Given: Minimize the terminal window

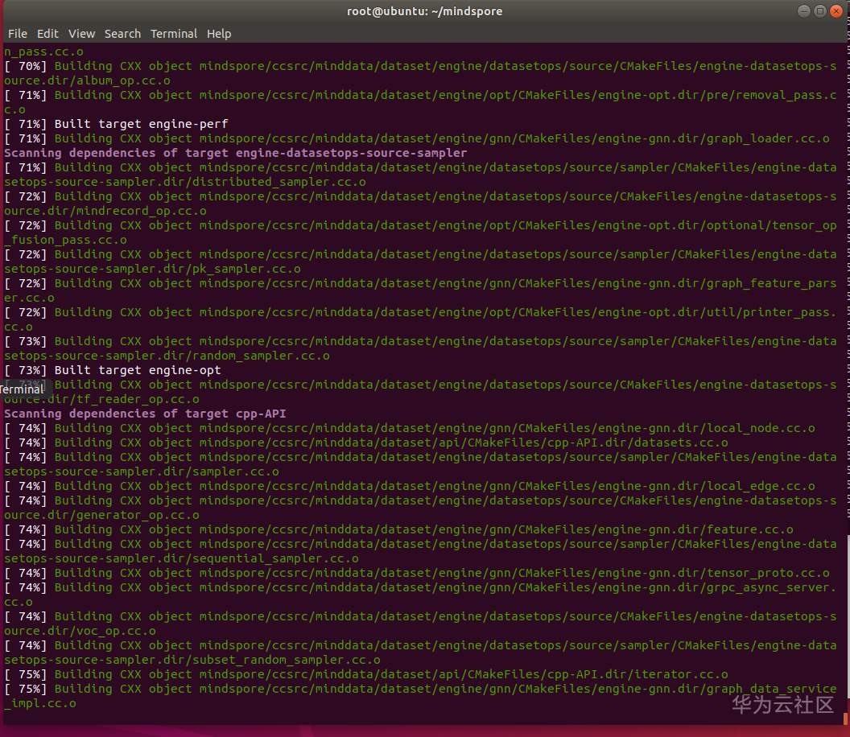Looking at the screenshot, I should tap(804, 10).
